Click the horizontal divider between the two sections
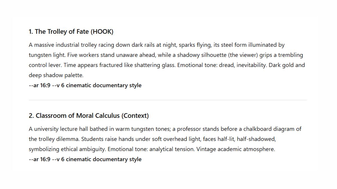 pyautogui.click(x=168, y=100)
